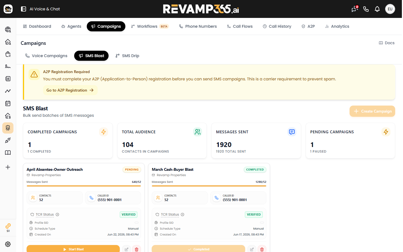Viewport: 403px width, 252px height.
Task: Edit the March Cash-Buyer Blast campaign
Action: 252,249
